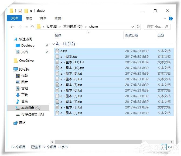The width and height of the screenshot is (181, 156).
Task: Select the file a - 副本 (4).txt
Action: (114, 102)
